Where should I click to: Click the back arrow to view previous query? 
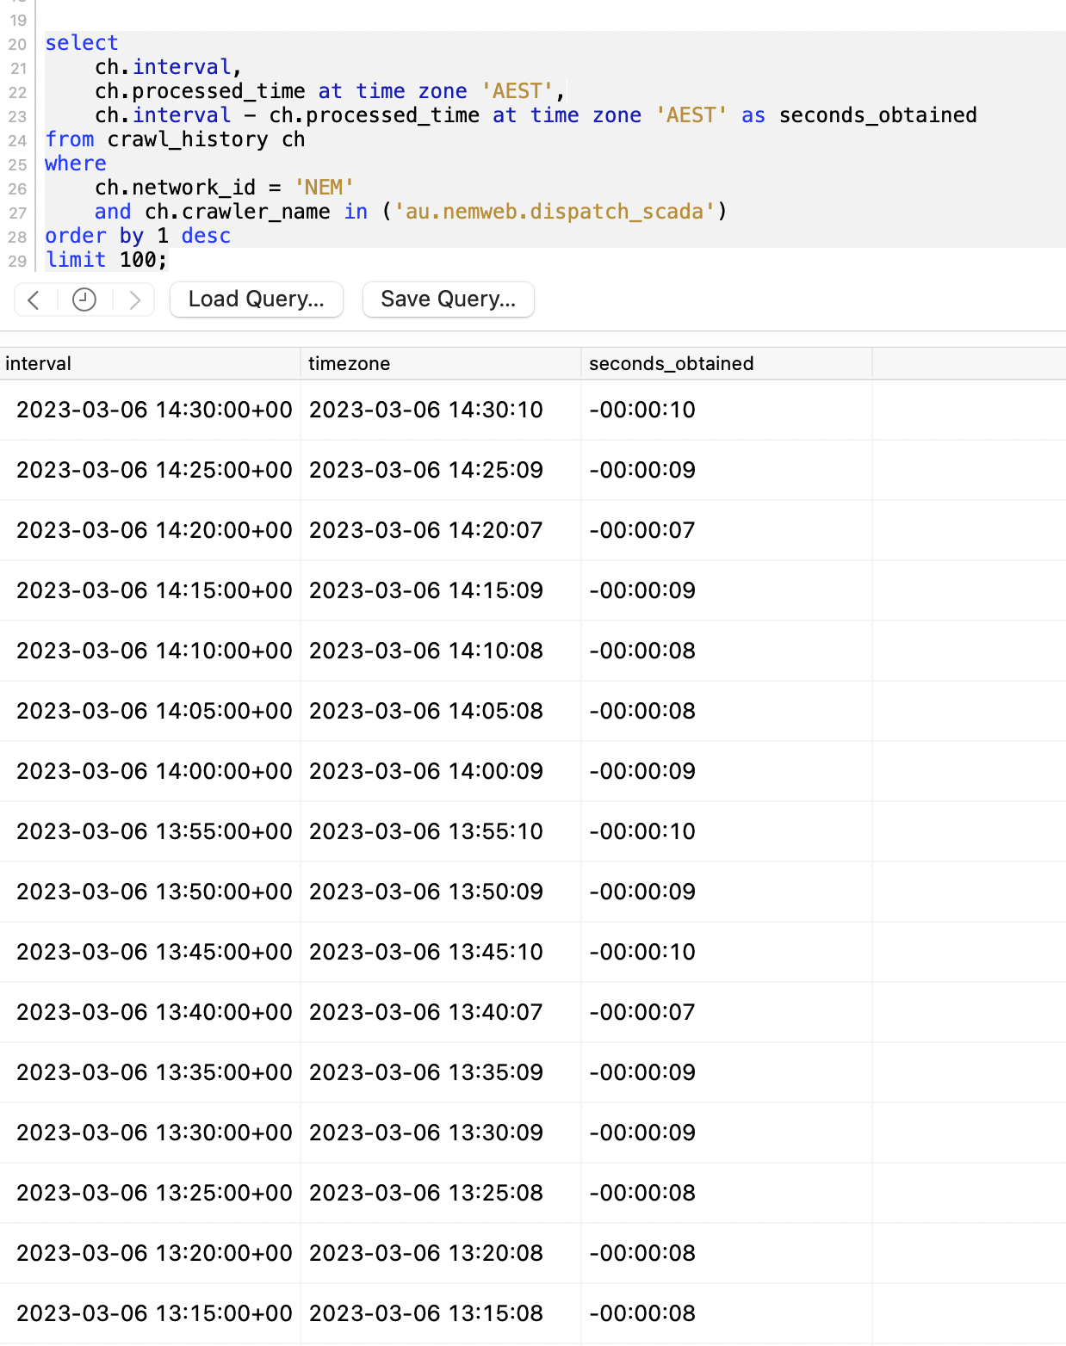tap(33, 299)
